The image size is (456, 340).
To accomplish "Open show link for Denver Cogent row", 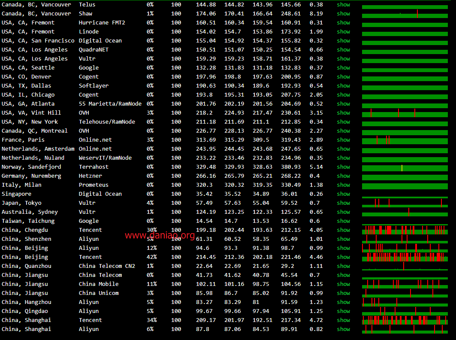I will (343, 77).
